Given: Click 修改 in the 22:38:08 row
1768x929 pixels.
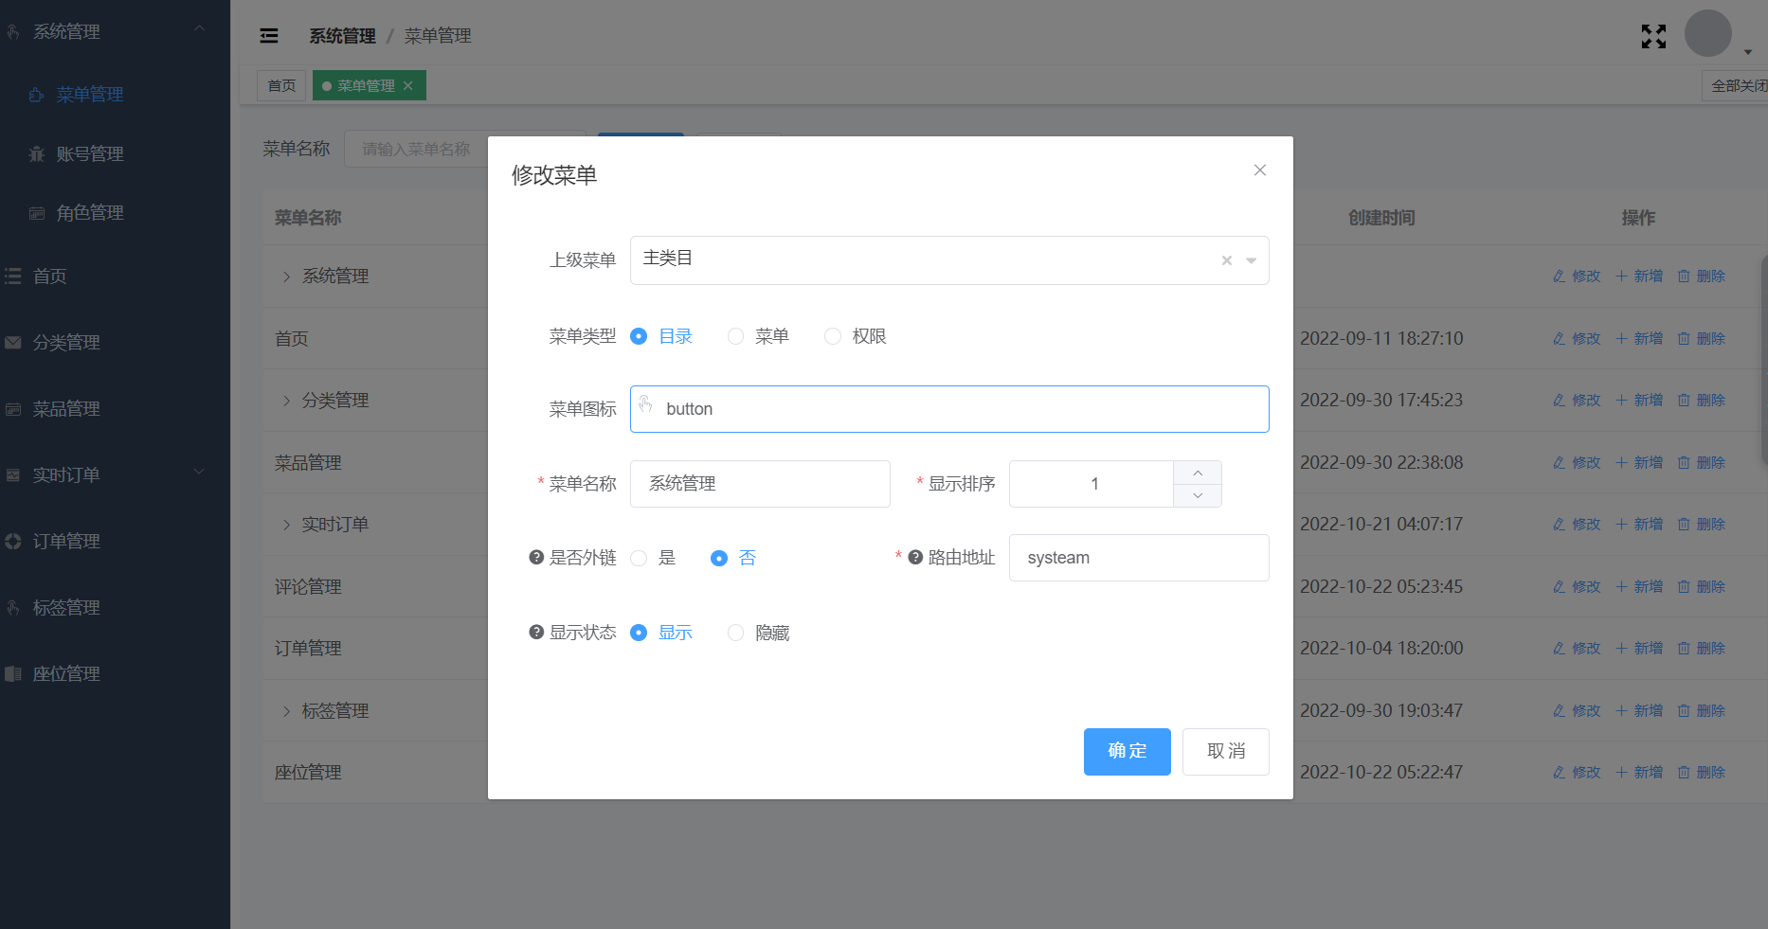Looking at the screenshot, I should click(1577, 463).
